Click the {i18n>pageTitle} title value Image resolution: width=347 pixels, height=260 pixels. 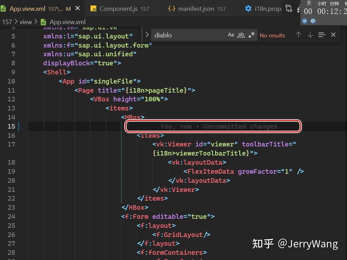tap(156, 90)
